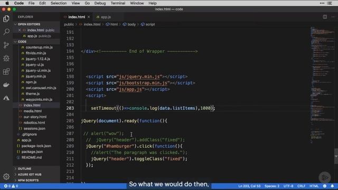The image size is (338, 190).
Task: Open counterup.min.js in the file tree
Action: [39, 47]
